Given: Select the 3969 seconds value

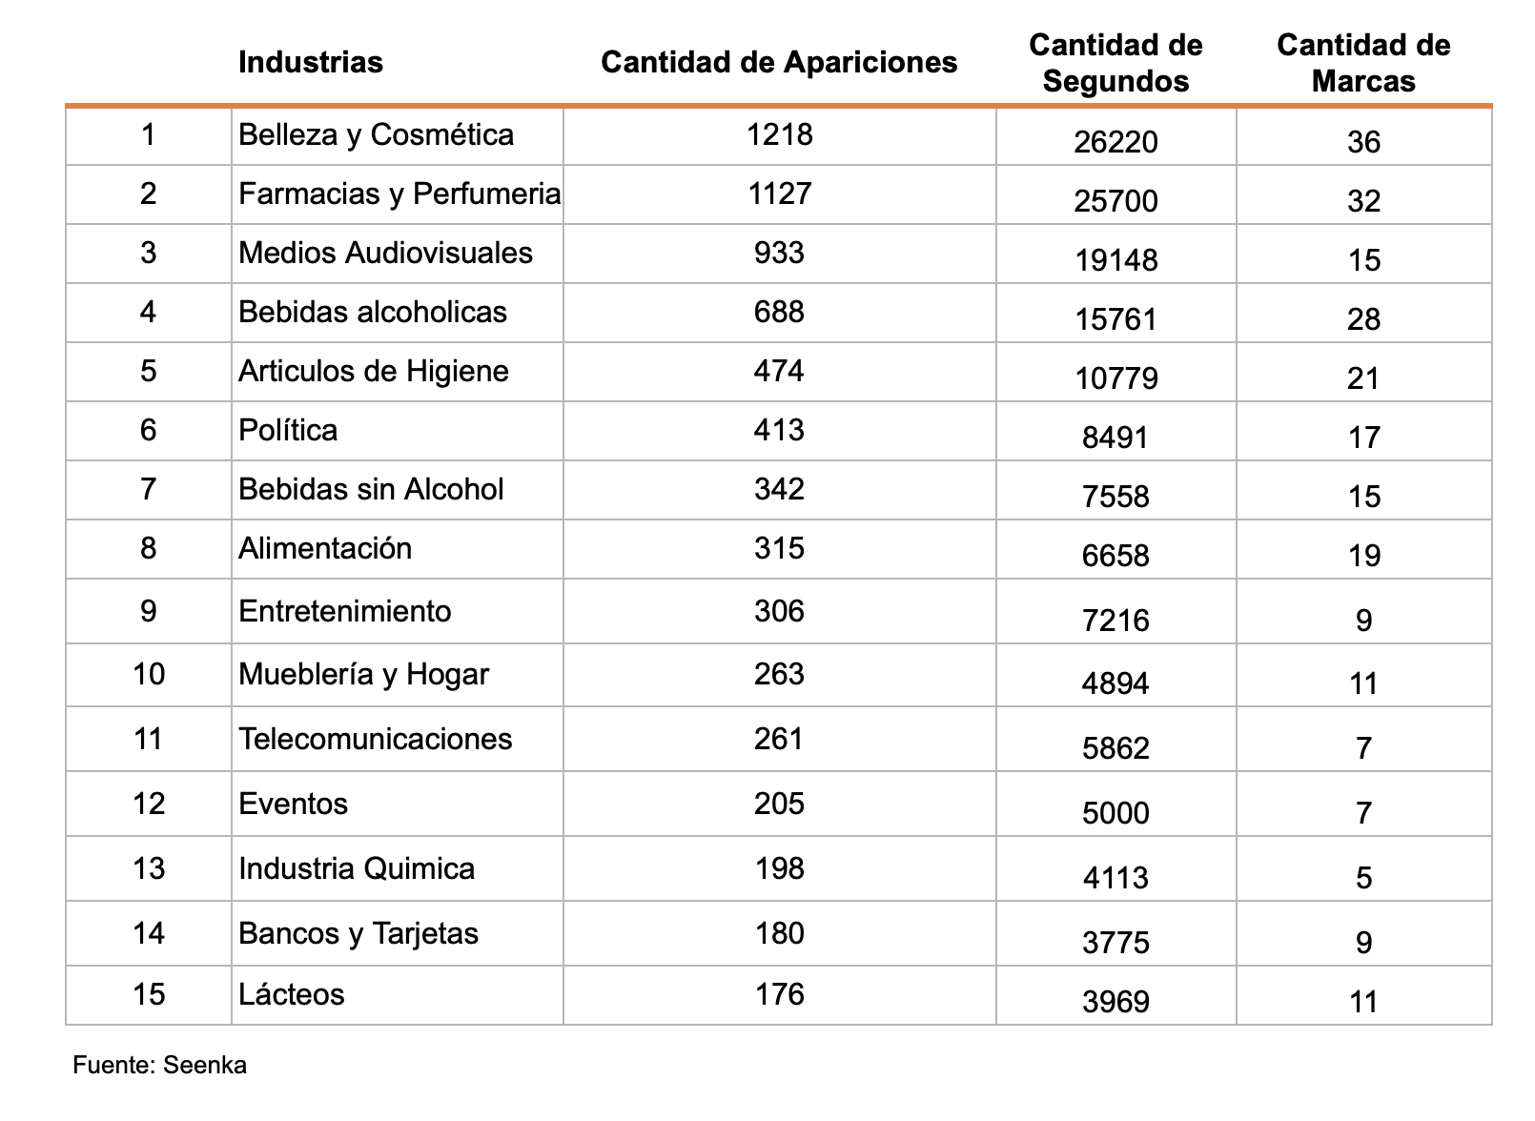Looking at the screenshot, I should tap(1115, 1002).
